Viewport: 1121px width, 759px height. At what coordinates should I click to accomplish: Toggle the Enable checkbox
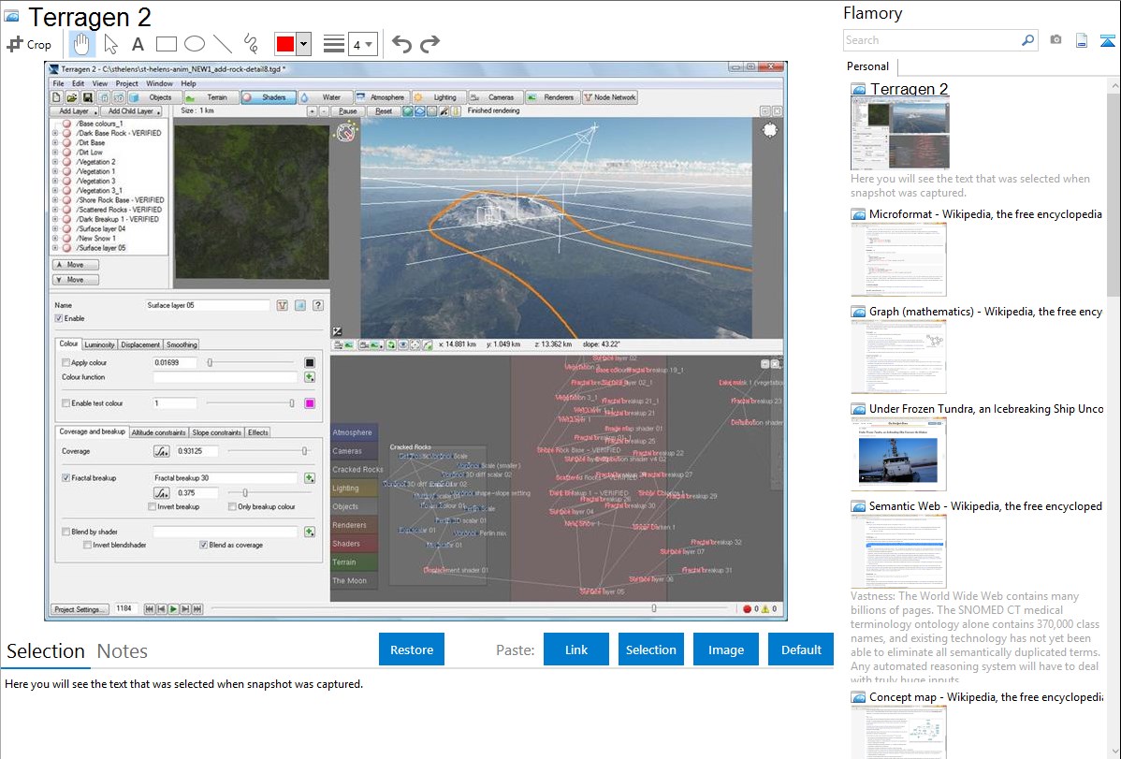click(59, 318)
